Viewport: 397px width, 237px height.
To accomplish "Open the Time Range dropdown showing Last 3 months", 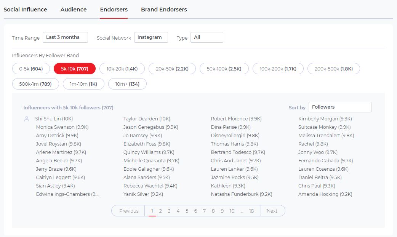I will coord(65,37).
